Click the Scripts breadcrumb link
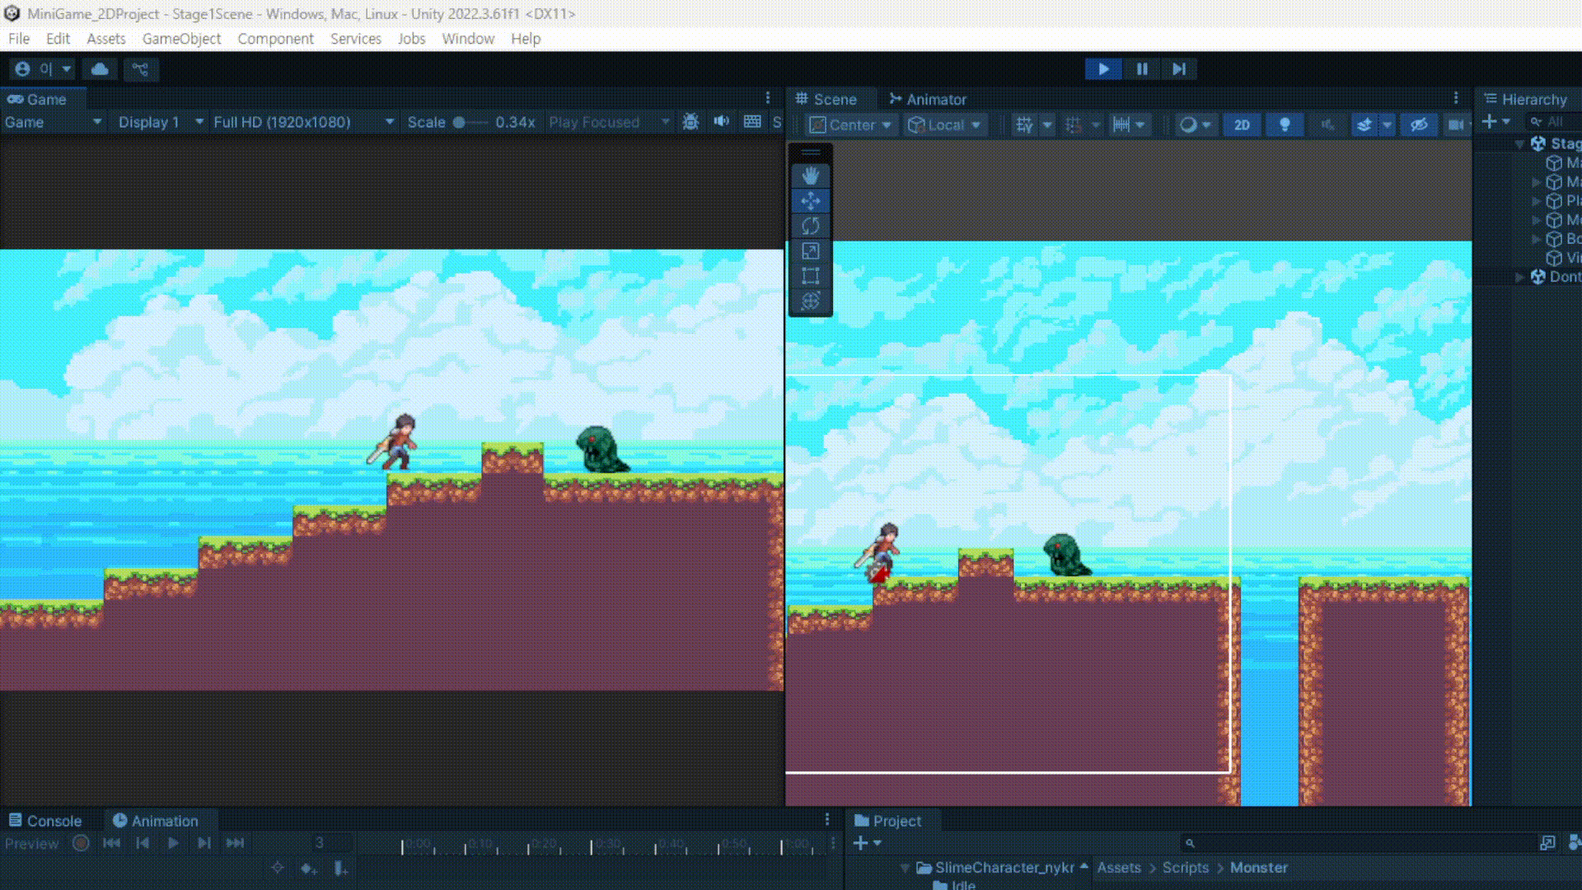This screenshot has width=1582, height=890. pos(1185,868)
